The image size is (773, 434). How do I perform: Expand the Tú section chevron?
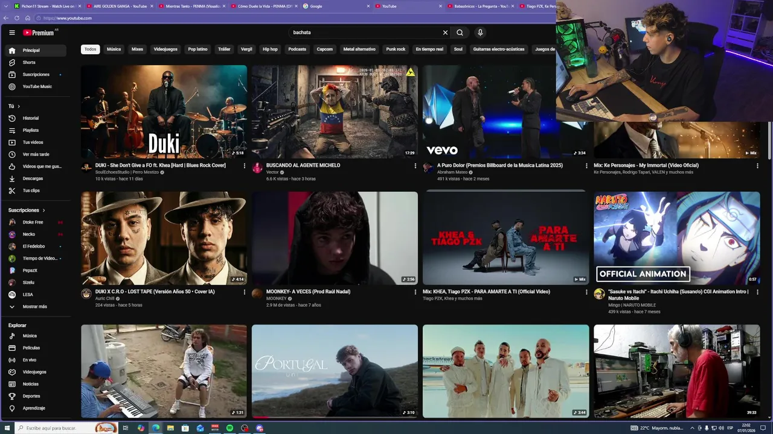[x=19, y=106]
